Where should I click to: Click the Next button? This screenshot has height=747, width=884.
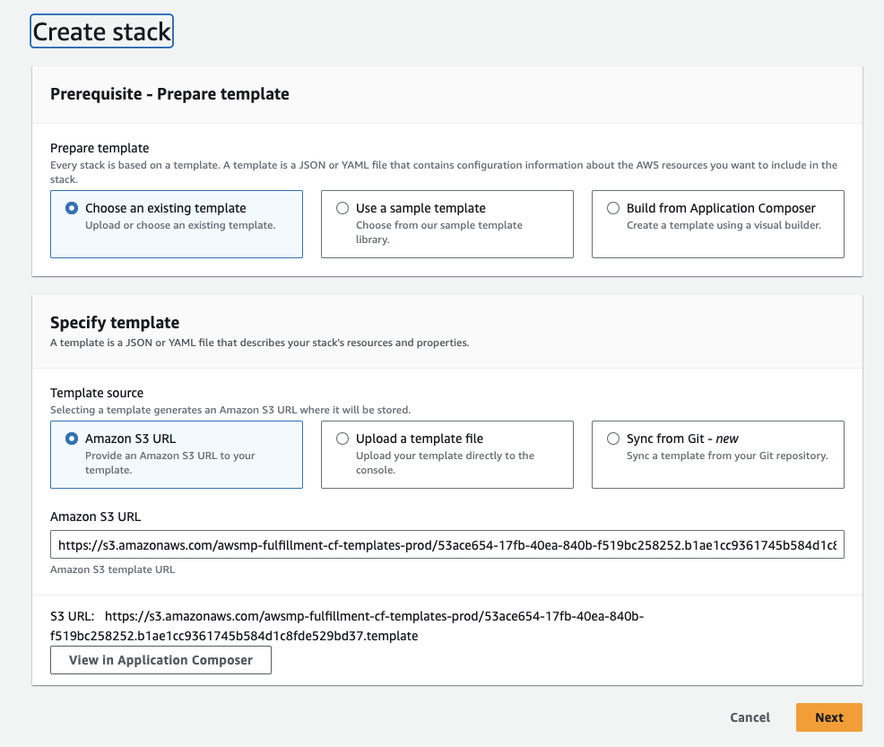828,717
